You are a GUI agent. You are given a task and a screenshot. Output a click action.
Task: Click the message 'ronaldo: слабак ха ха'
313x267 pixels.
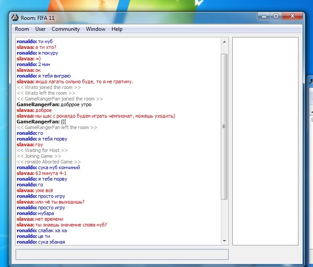(42, 231)
